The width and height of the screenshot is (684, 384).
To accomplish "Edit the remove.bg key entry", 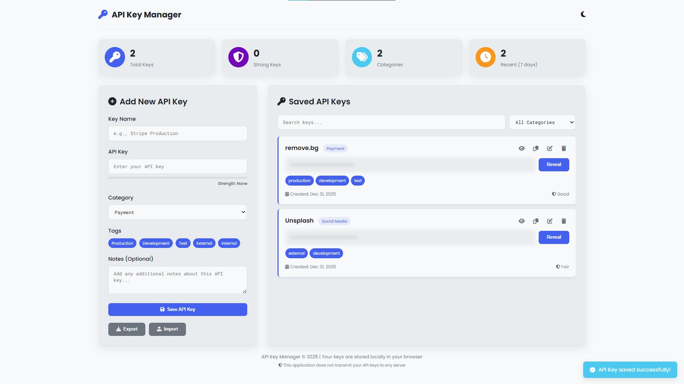I will (550, 148).
